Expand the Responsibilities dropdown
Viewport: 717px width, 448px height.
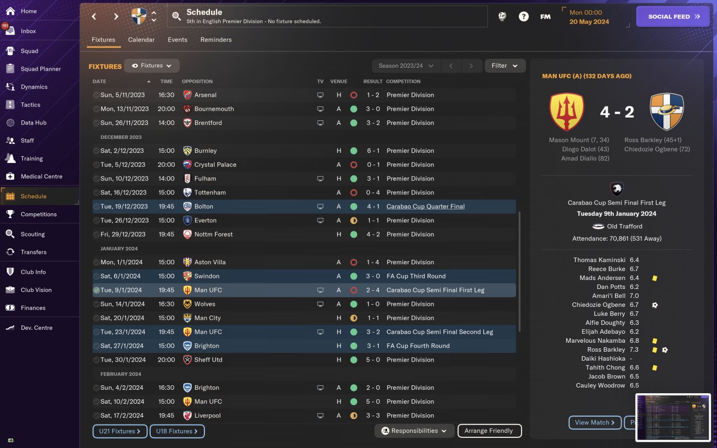415,431
